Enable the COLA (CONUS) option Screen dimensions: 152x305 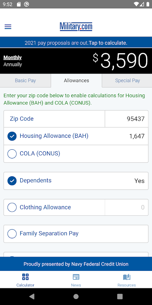coord(12,154)
